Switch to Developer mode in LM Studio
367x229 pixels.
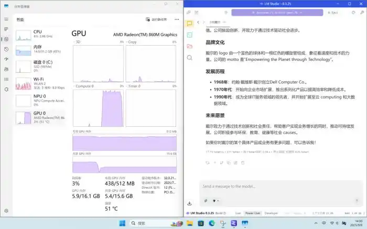click(x=271, y=213)
